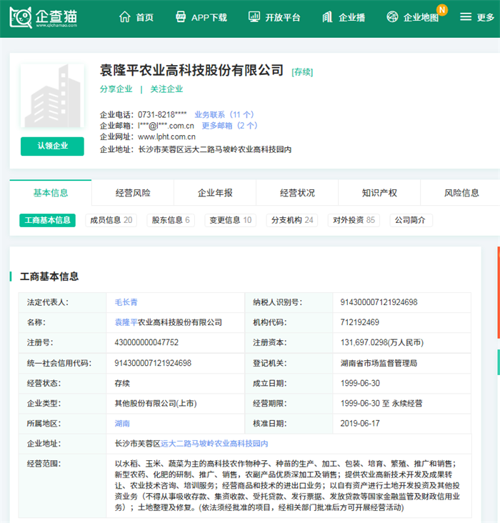Click the company title heading text
This screenshot has width=500, height=523.
[191, 70]
